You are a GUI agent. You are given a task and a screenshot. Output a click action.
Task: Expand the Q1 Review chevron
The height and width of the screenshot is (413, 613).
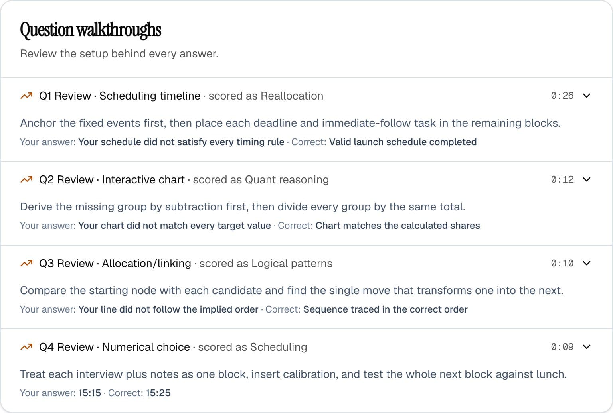[586, 96]
